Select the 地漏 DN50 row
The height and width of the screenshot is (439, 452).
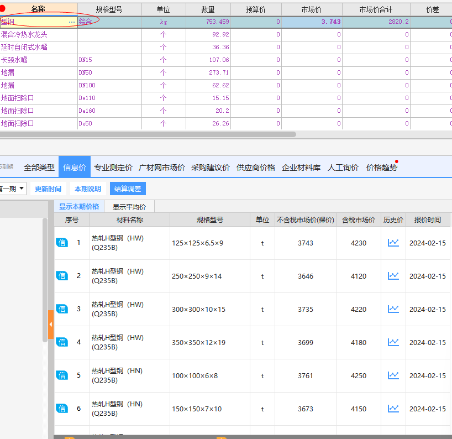pyautogui.click(x=226, y=72)
